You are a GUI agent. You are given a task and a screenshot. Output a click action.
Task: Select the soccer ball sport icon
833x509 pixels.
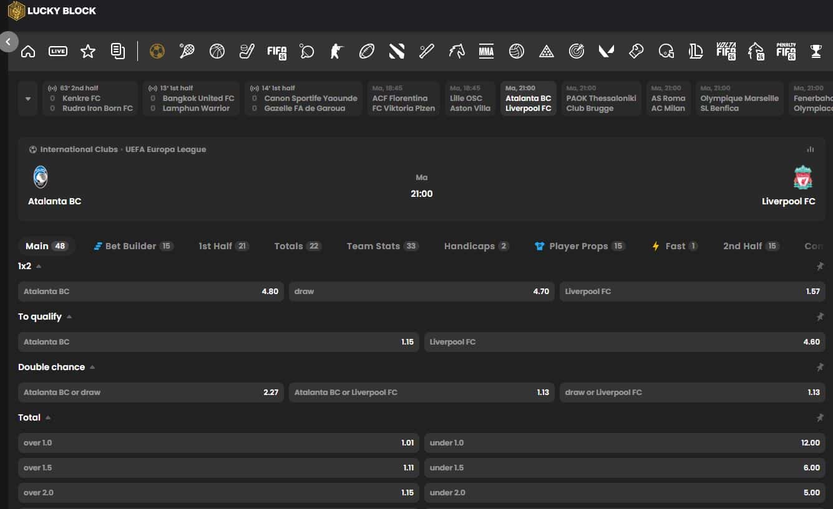coord(157,51)
